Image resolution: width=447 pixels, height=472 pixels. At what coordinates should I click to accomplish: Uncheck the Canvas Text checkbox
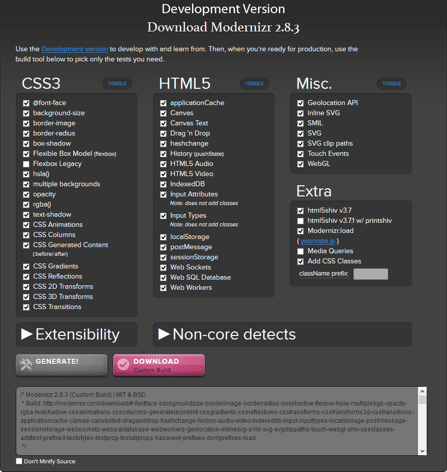click(163, 123)
